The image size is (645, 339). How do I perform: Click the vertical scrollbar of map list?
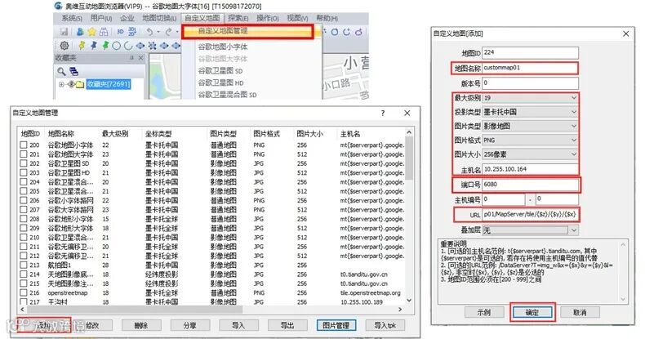click(409, 216)
